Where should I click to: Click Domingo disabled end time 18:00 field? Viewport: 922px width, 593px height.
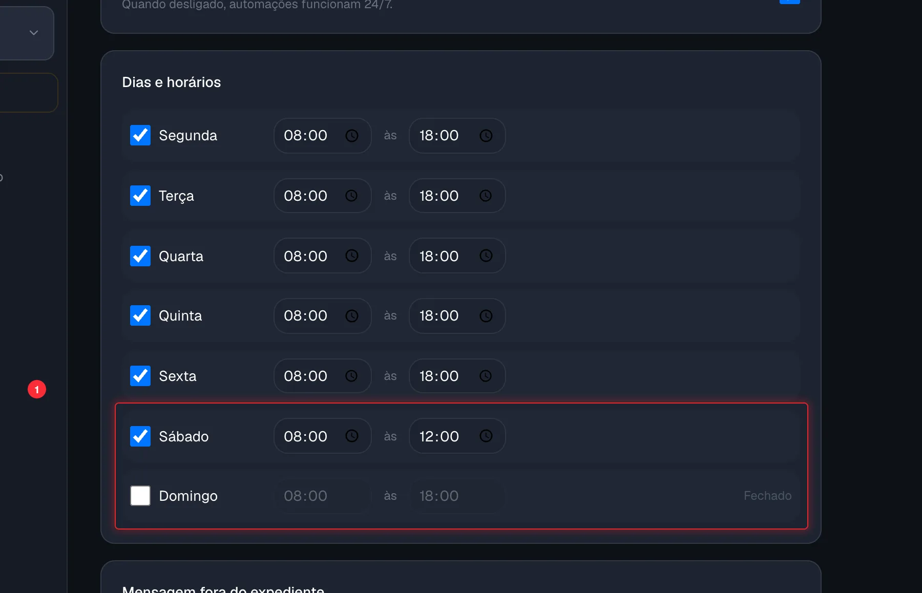(x=457, y=496)
